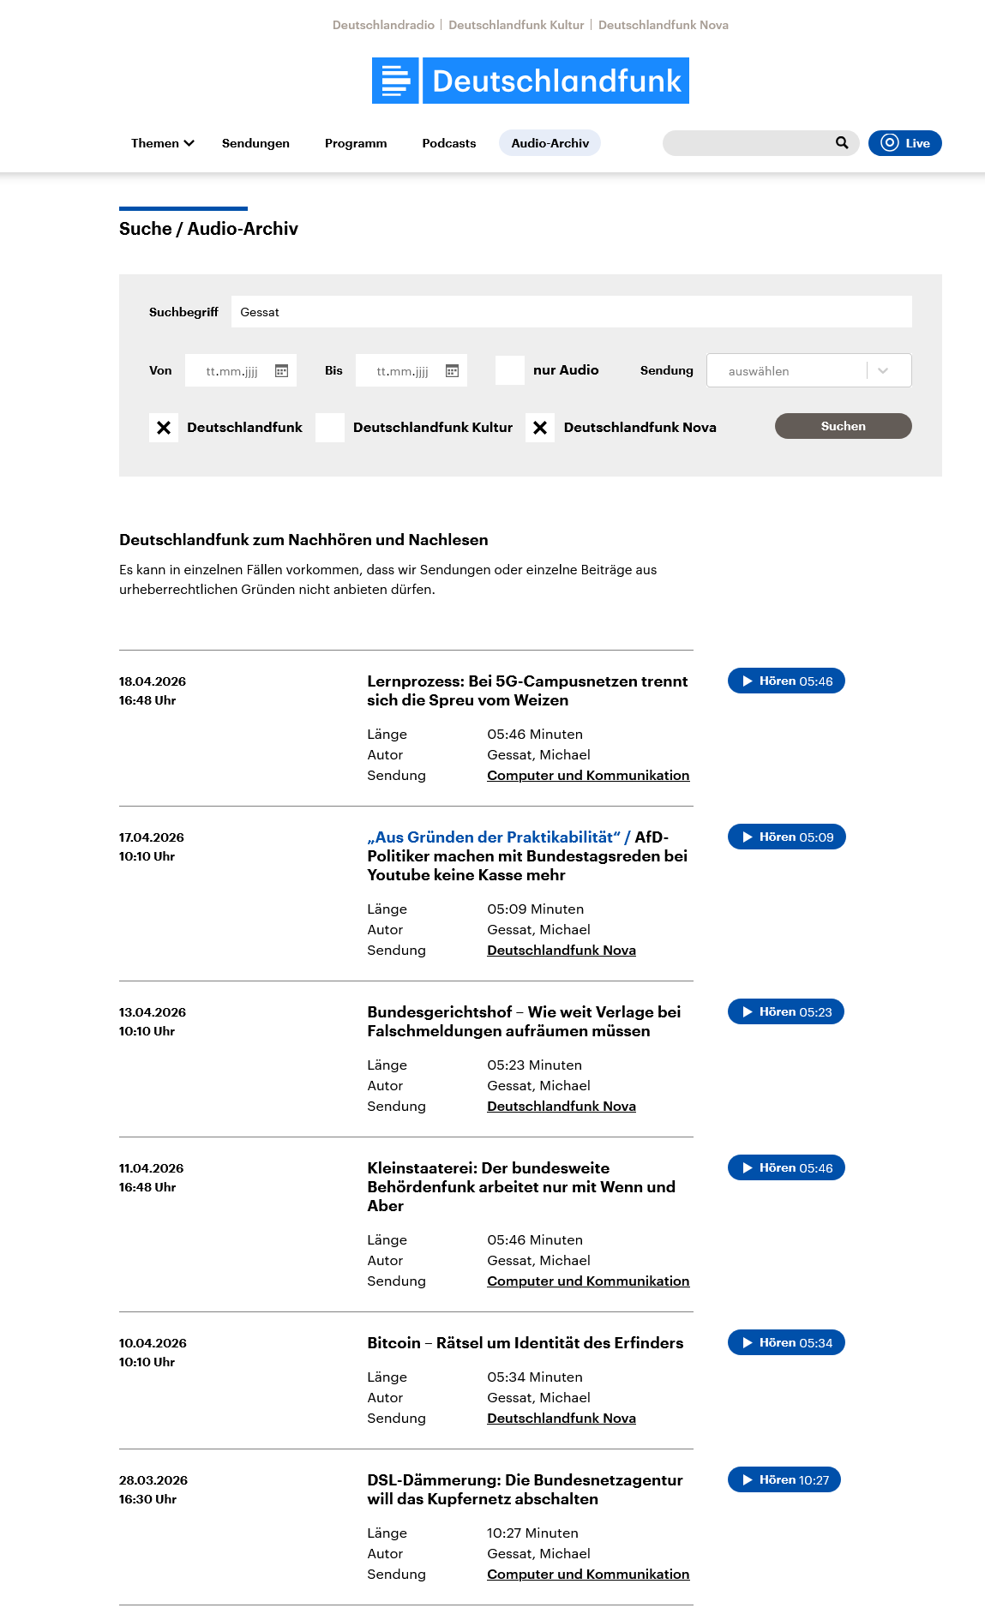
Task: Uncheck the Deutschlandfunk station checkbox
Action: 164,428
